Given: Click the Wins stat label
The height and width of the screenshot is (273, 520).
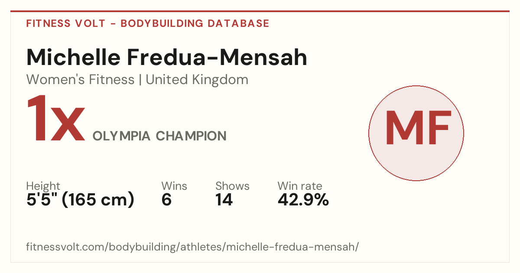Looking at the screenshot, I should coord(174,186).
